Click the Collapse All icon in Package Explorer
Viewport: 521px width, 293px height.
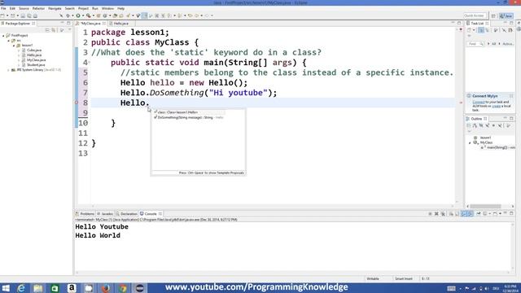coord(47,30)
